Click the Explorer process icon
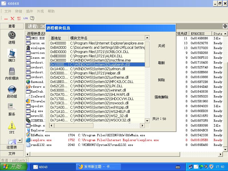 (28, 130)
